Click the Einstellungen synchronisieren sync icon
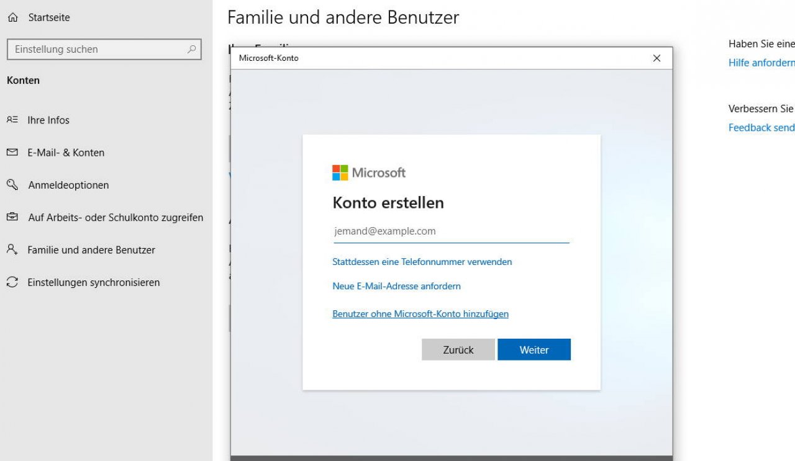 pyautogui.click(x=12, y=282)
